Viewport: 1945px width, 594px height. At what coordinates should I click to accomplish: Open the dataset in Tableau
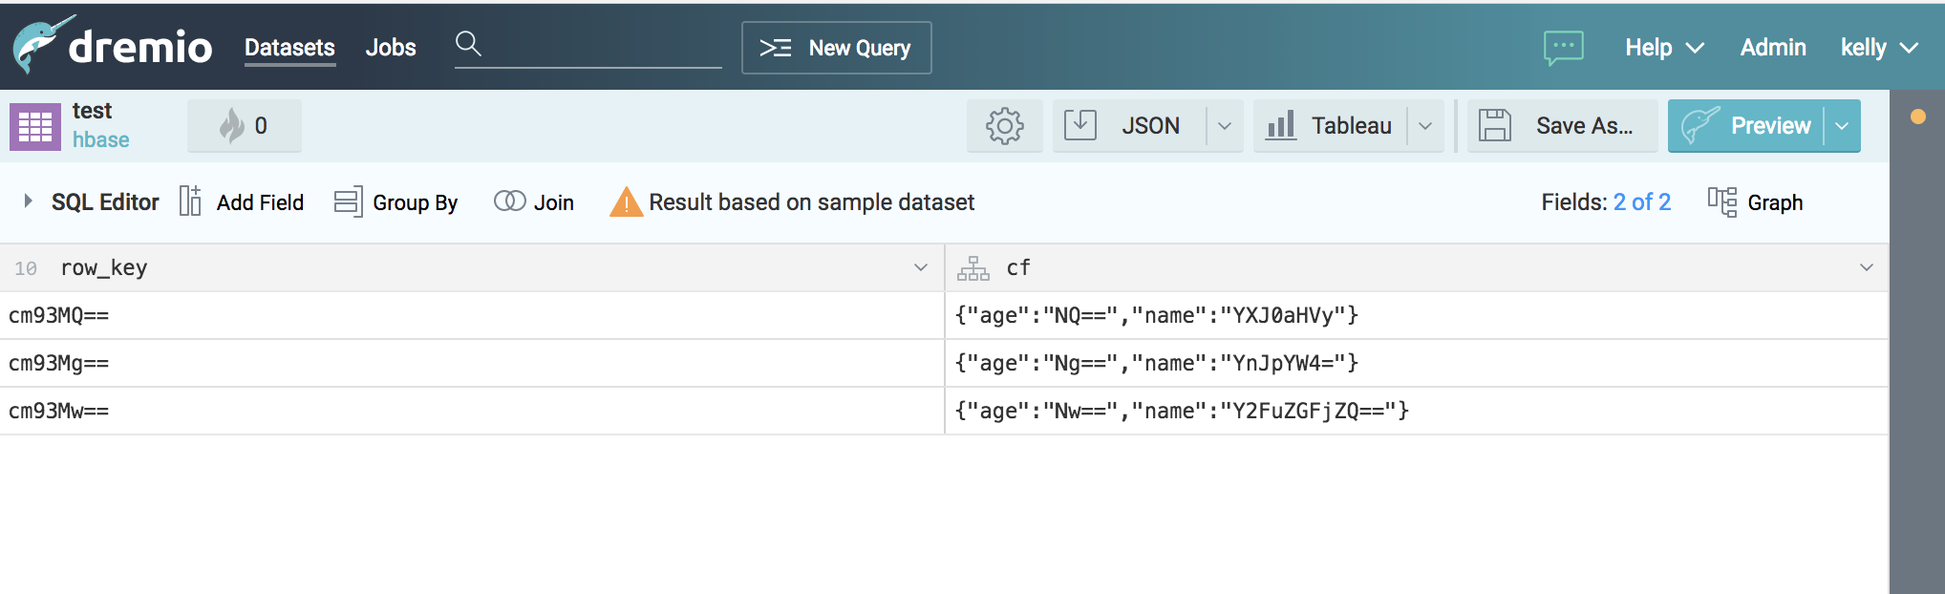[1329, 126]
